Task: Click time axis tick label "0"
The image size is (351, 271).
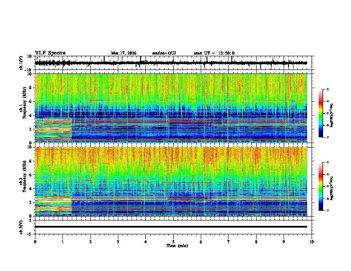Action: click(35, 242)
